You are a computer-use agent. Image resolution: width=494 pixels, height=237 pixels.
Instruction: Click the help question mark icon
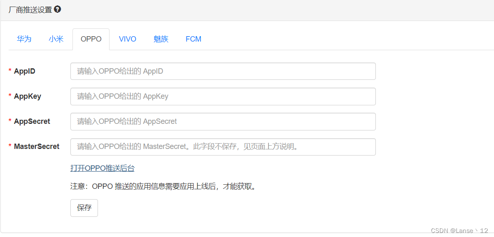click(58, 9)
